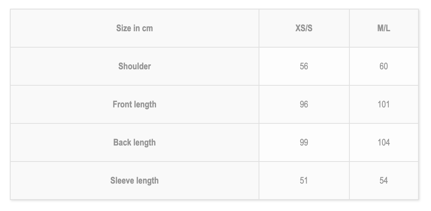Image resolution: width=431 pixels, height=211 pixels.
Task: Click 'cm' in the table header
Action: point(147,29)
